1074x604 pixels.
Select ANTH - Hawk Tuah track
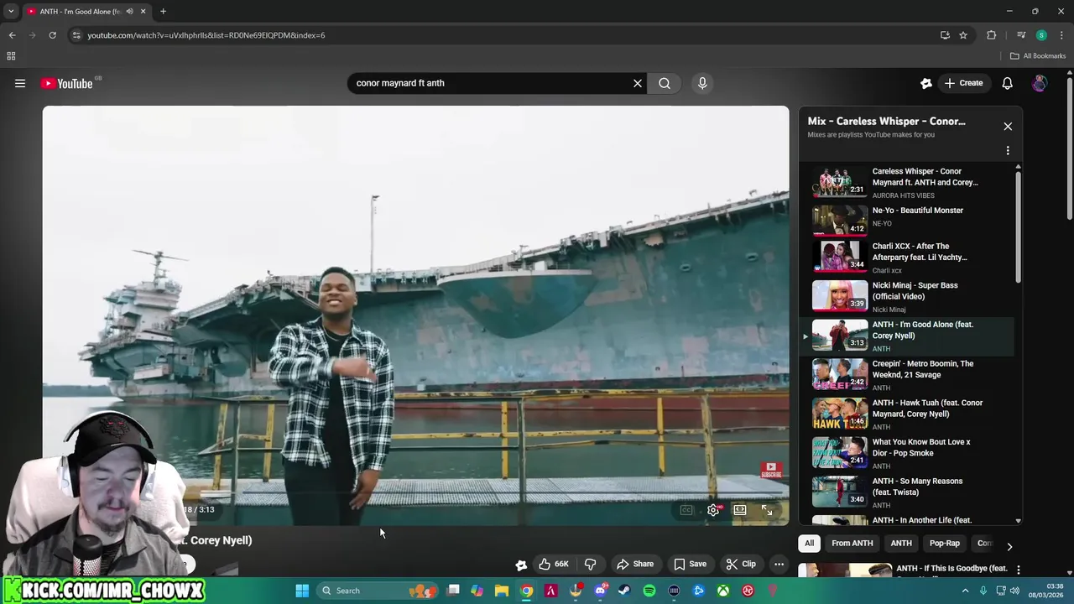(910, 414)
